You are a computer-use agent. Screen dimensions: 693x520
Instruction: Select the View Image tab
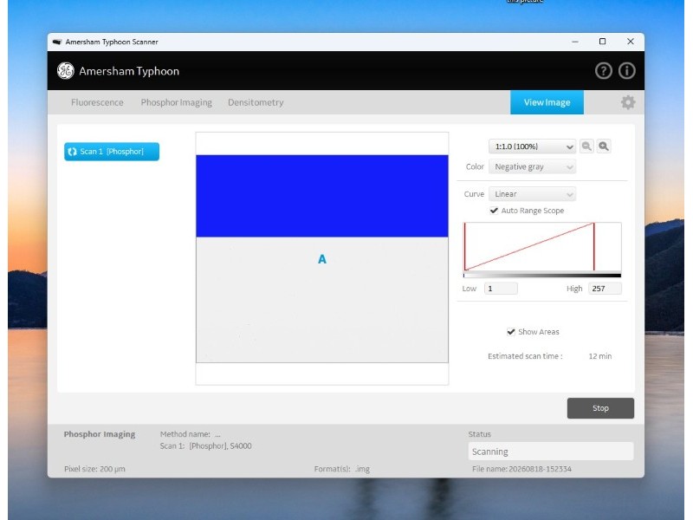point(547,102)
